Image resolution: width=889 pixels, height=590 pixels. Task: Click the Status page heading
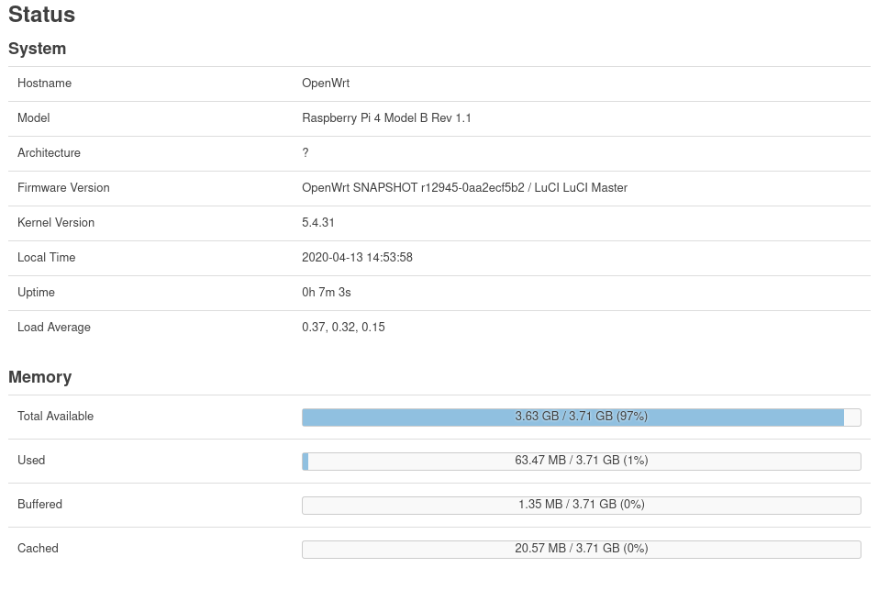click(39, 15)
